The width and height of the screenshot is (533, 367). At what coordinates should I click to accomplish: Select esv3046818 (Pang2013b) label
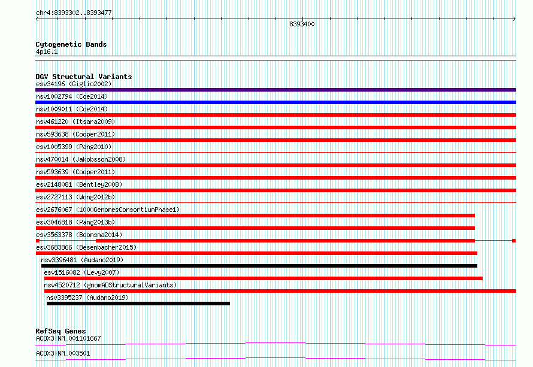(75, 222)
